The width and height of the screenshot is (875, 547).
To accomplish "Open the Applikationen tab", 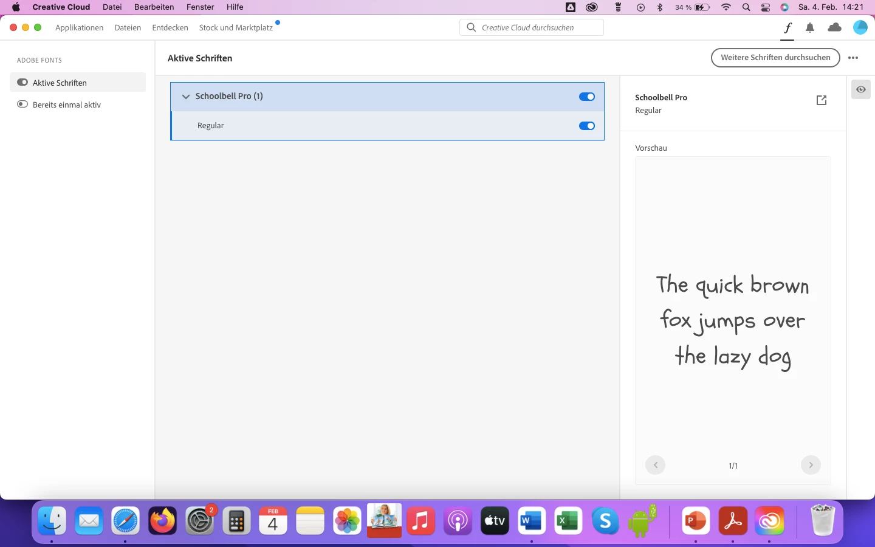I will 80,28.
